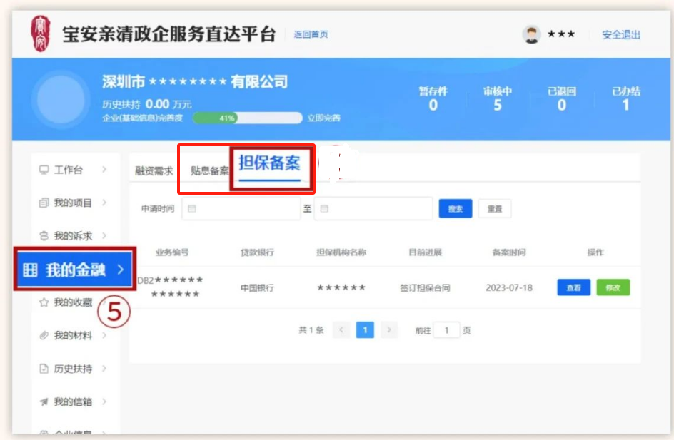The image size is (674, 440).
Task: Click the 我的项目 document icon
Action: 44,203
